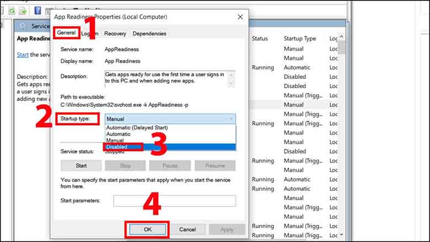Viewport: 430px width, 242px height.
Task: Close the App Readiness Properties dialog with X
Action: click(x=240, y=17)
